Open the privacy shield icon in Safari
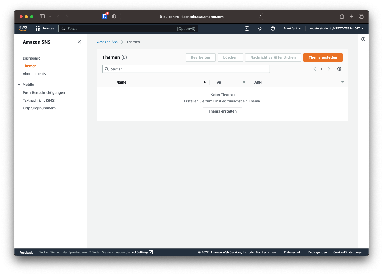Viewport: 383px width, 275px height. [x=114, y=16]
